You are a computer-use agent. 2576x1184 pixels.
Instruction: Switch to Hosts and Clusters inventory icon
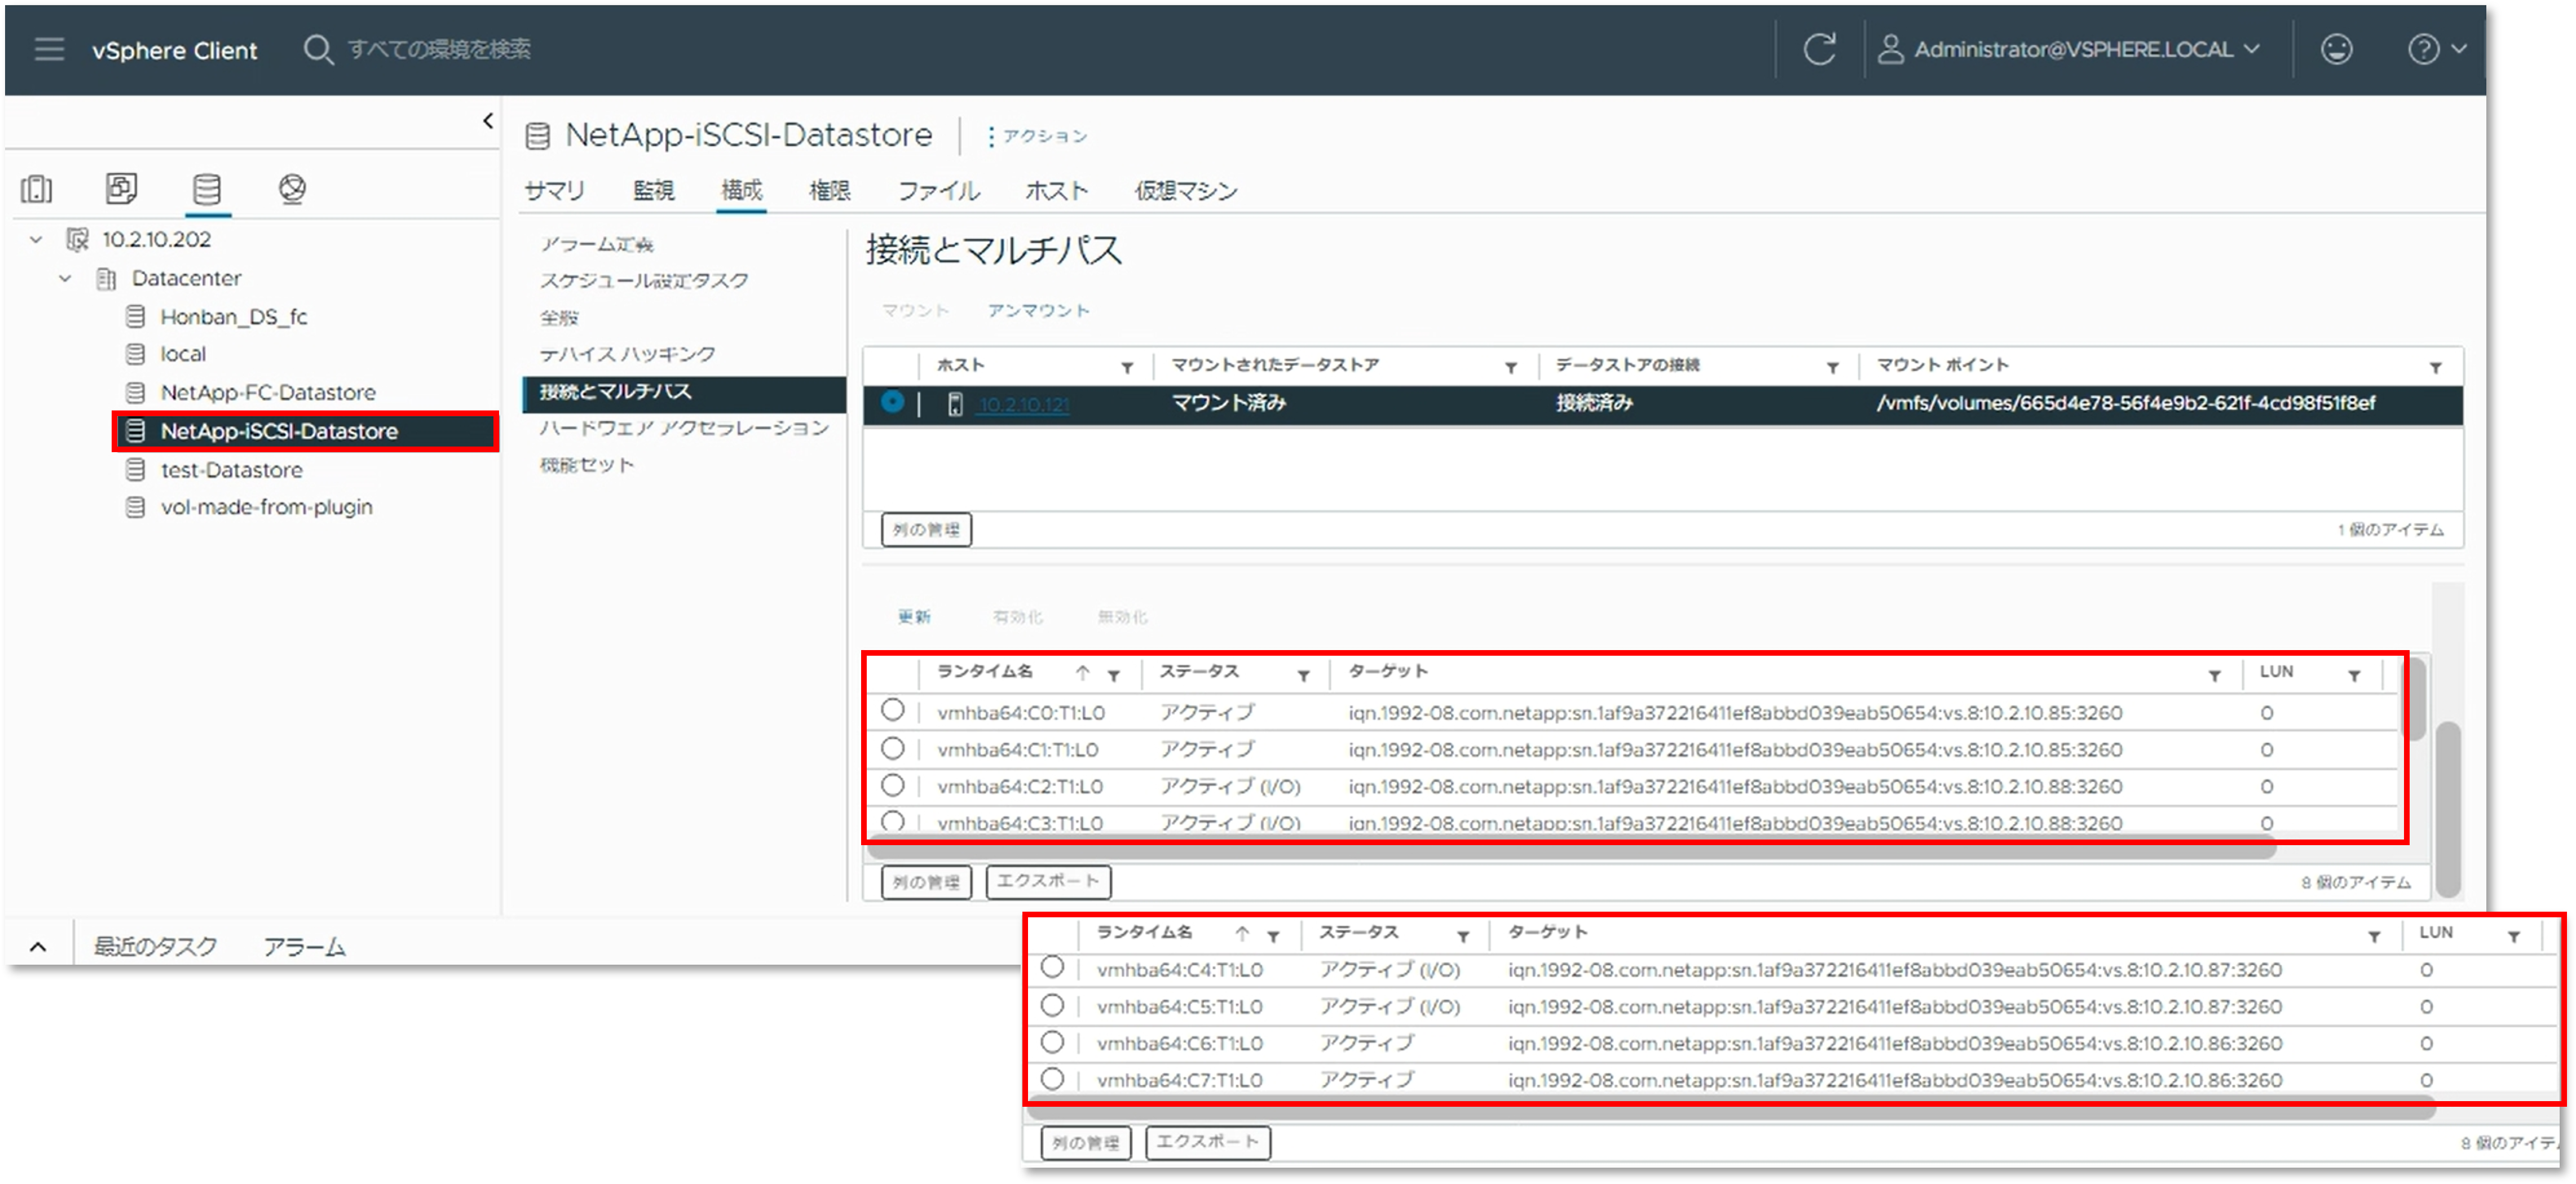click(37, 188)
